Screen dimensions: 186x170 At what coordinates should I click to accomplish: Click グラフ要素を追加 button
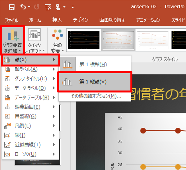13,40
